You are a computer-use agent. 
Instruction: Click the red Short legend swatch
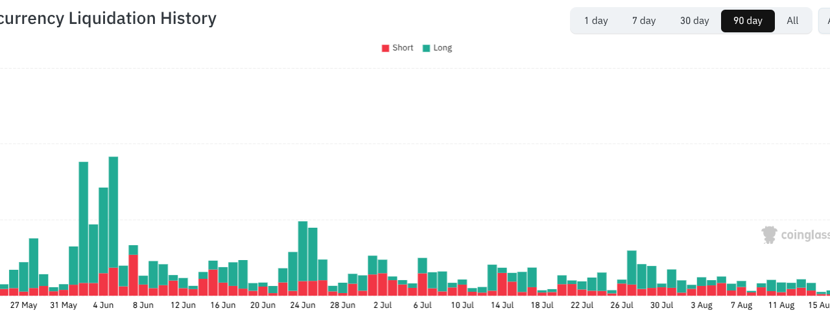[385, 48]
